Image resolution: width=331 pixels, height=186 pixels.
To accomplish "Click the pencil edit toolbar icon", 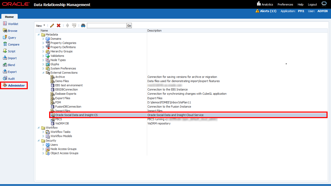I will point(52,26).
